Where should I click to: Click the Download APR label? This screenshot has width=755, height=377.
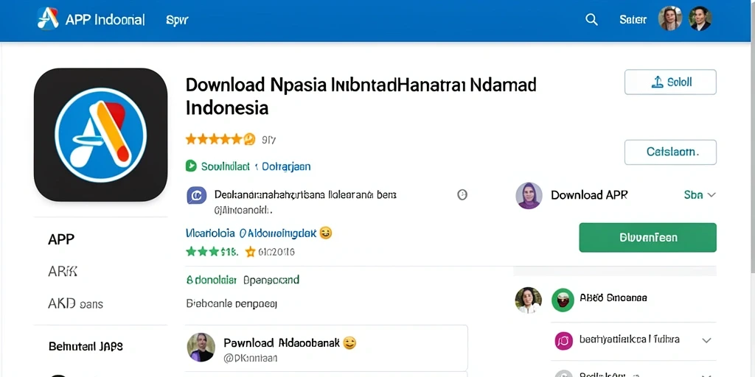pos(589,194)
